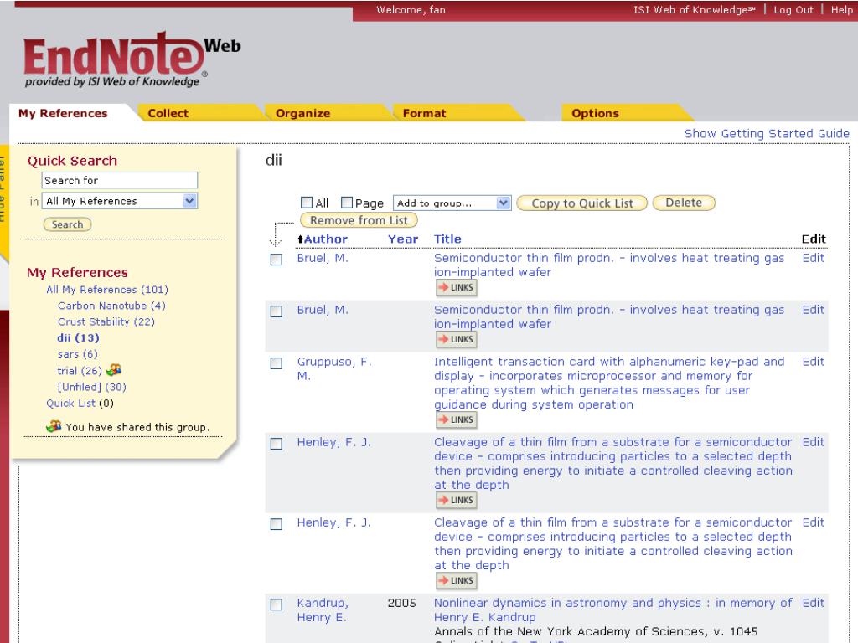Open LINKS icon for first Henley reference
The image size is (858, 643).
tap(457, 501)
